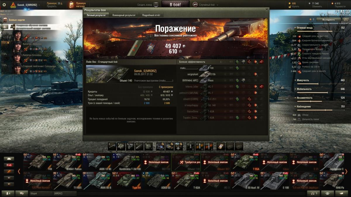Click the free experience star icon

332,4
